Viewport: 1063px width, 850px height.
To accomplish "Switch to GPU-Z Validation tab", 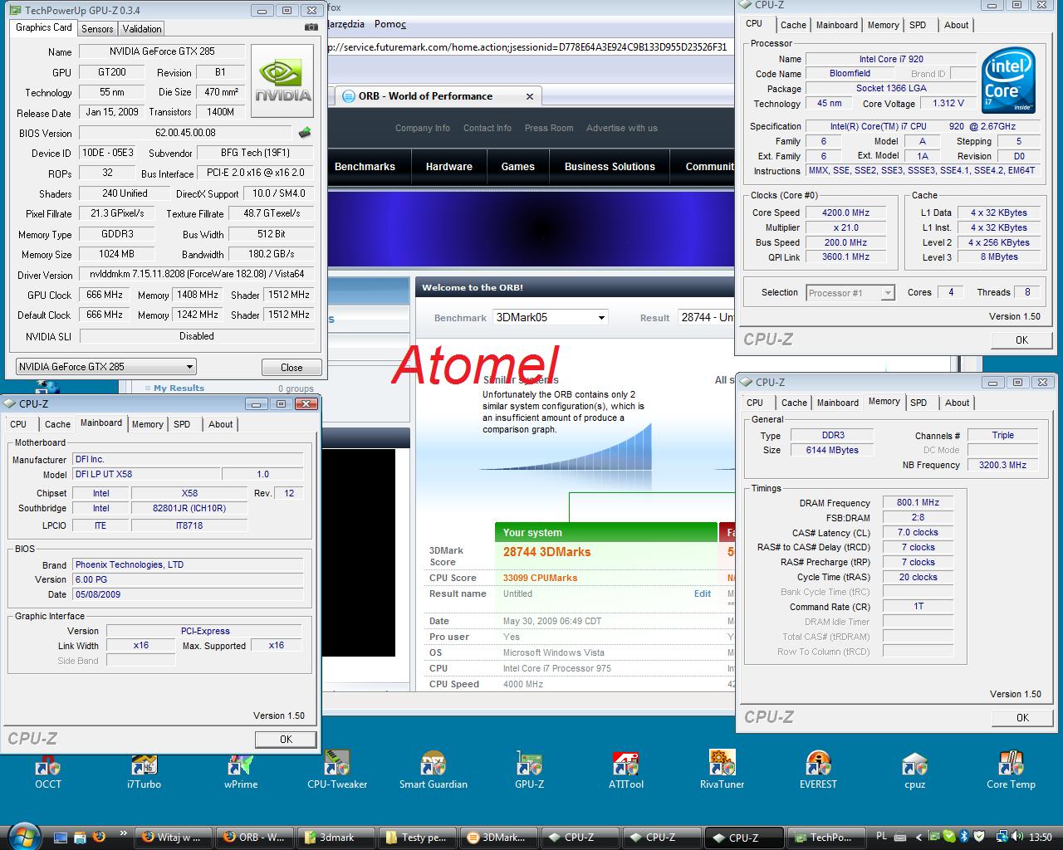I will click(142, 28).
